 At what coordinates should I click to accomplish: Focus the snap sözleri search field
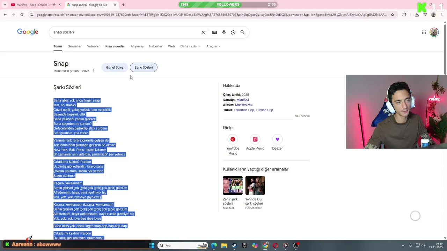(x=126, y=32)
